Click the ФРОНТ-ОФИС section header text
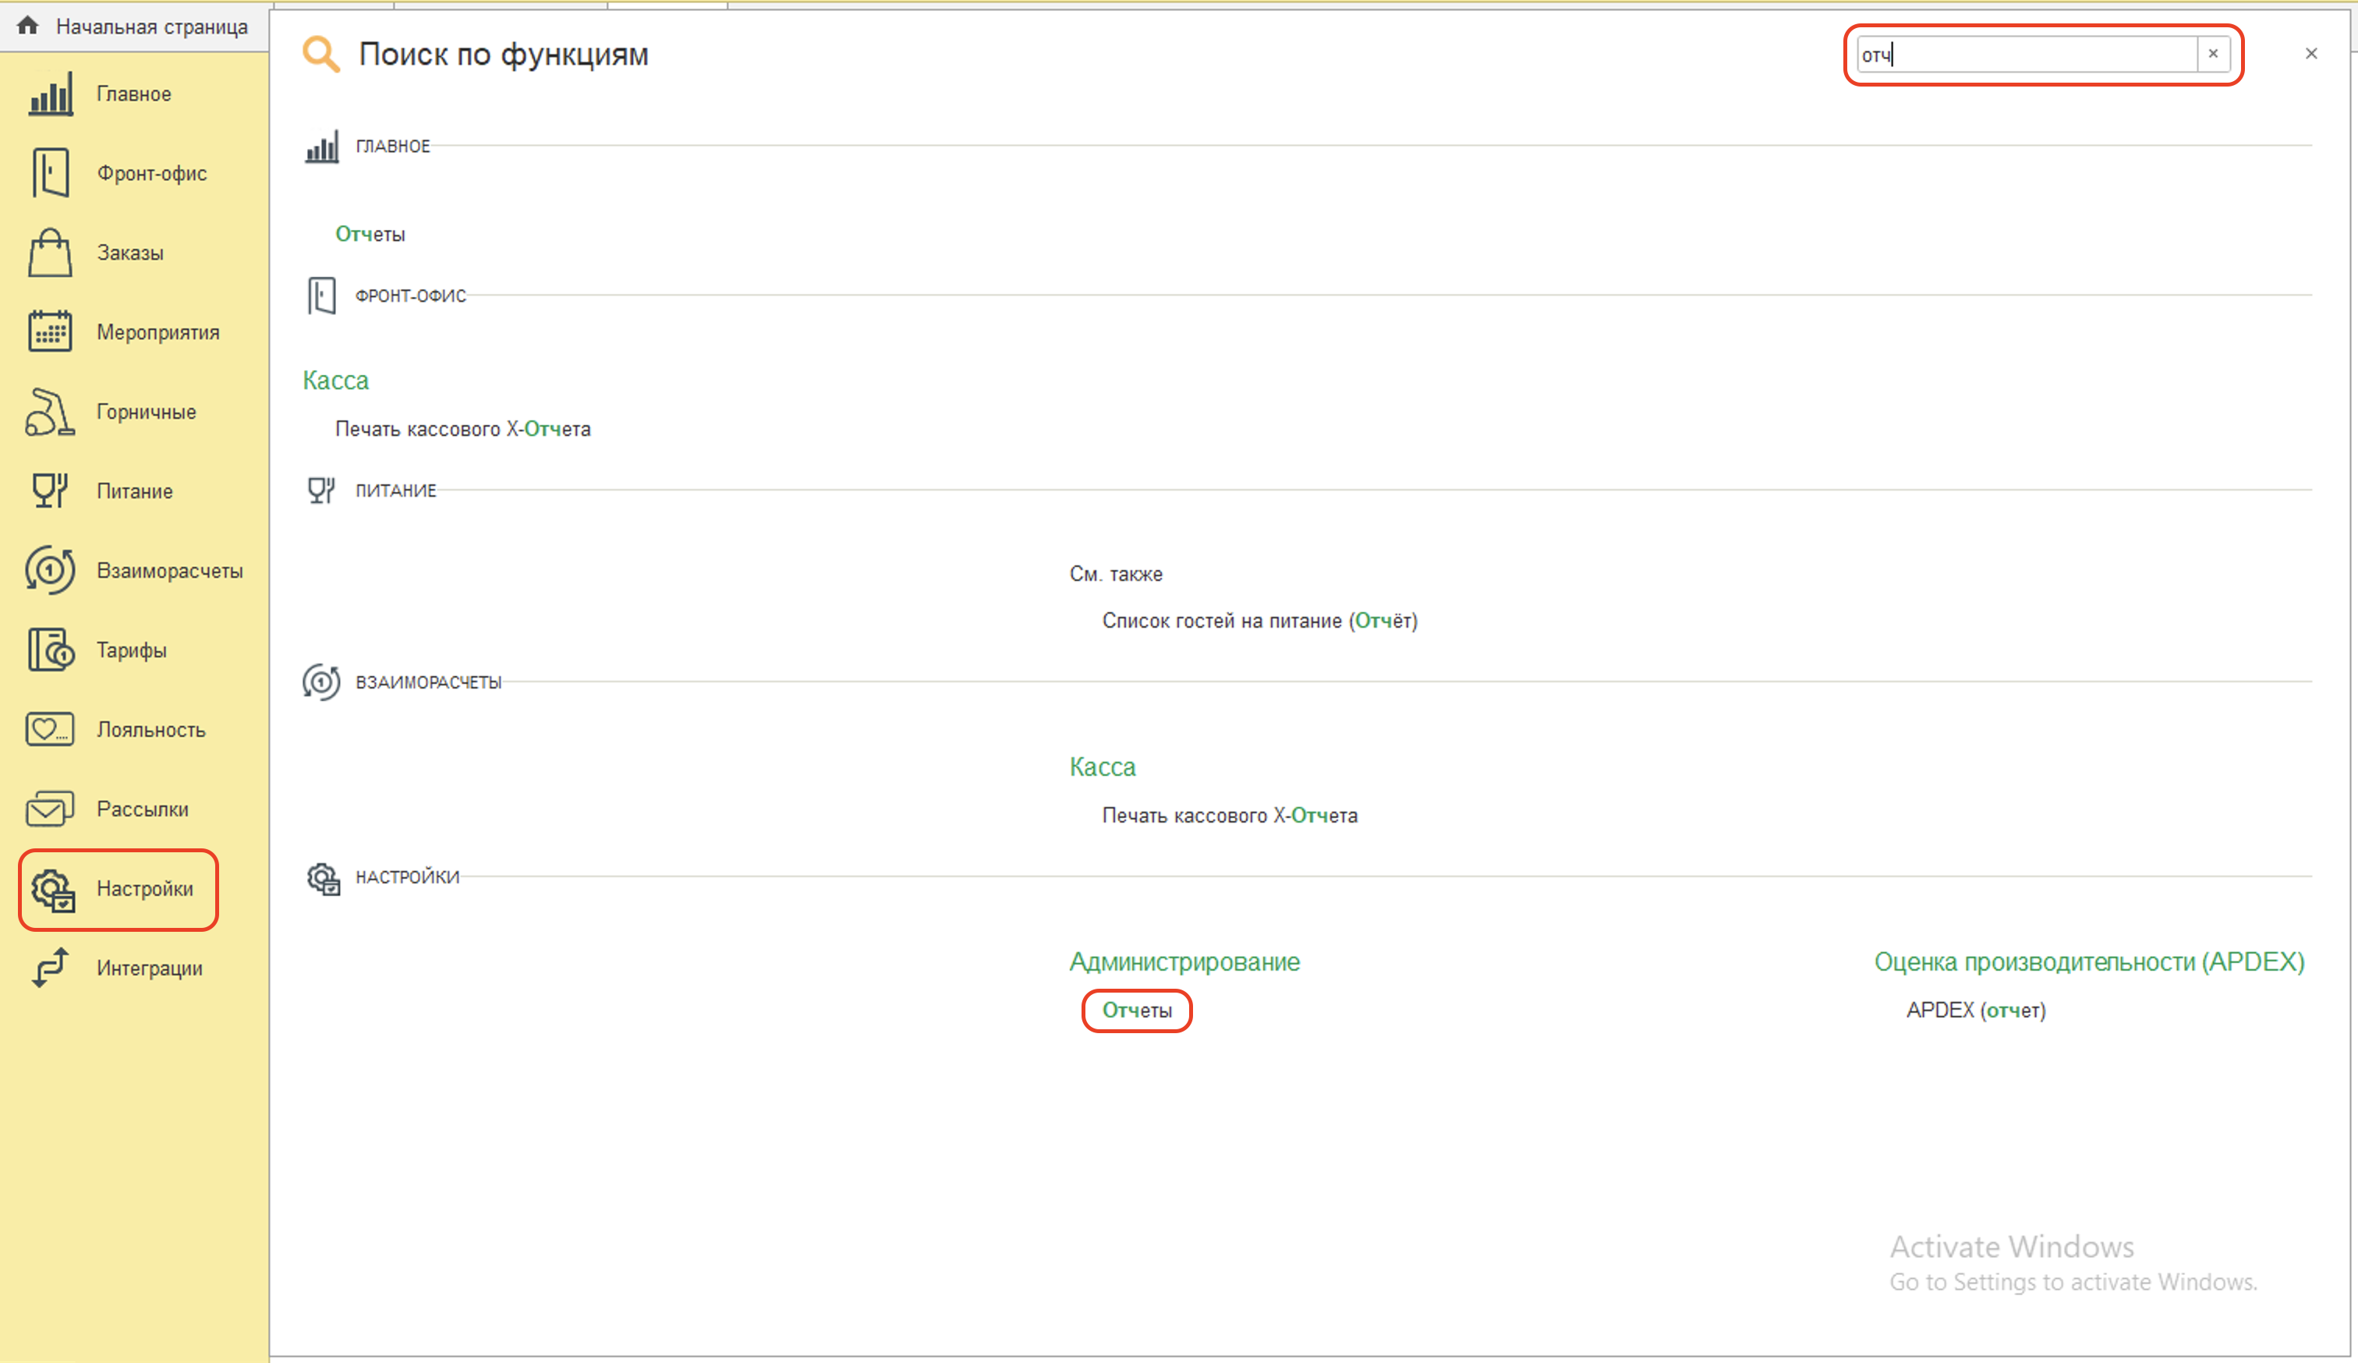This screenshot has height=1363, width=2358. pos(411,296)
